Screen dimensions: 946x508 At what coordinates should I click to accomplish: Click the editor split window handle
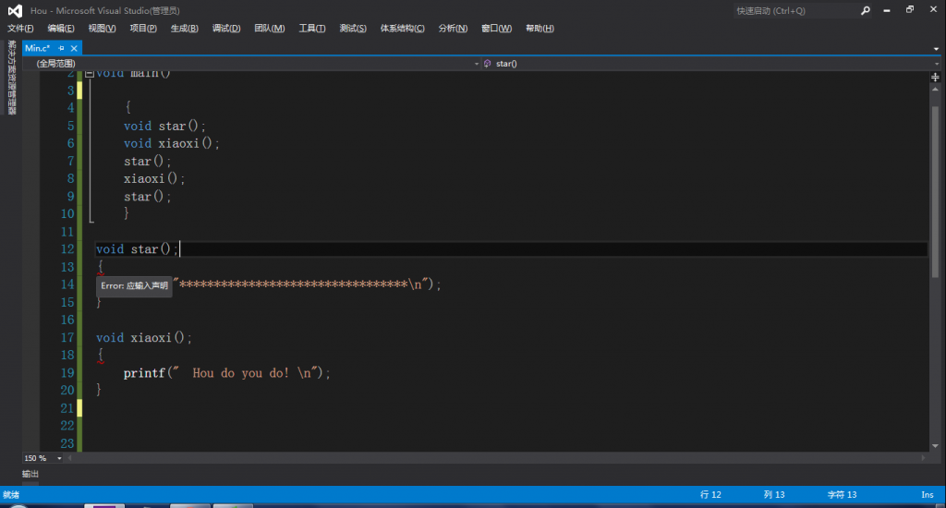coord(935,78)
